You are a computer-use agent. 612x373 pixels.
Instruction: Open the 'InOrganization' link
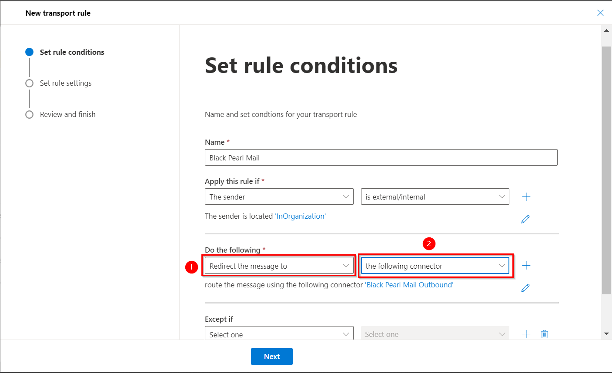click(301, 216)
